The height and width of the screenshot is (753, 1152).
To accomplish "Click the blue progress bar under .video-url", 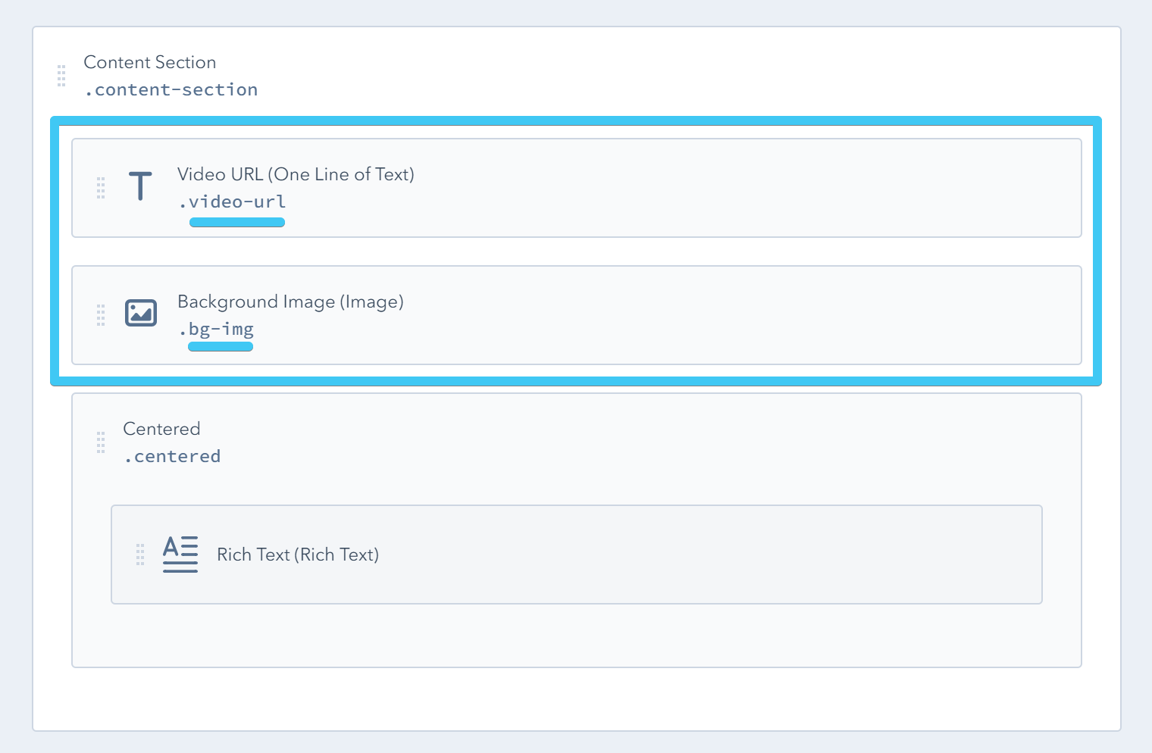I will 237,222.
